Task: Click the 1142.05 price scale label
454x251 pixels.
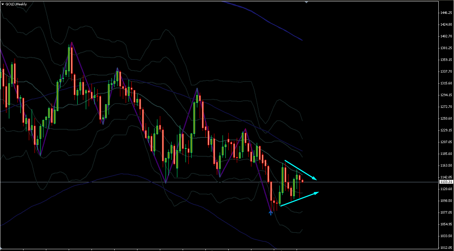Action: [x=446, y=177]
